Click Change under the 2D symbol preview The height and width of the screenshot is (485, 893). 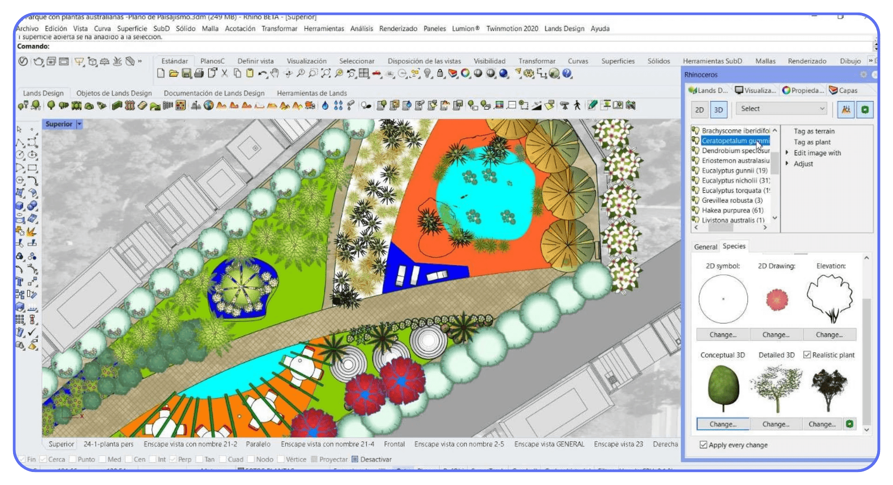(722, 334)
